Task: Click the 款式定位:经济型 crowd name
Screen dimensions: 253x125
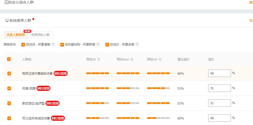Action: coord(33,103)
